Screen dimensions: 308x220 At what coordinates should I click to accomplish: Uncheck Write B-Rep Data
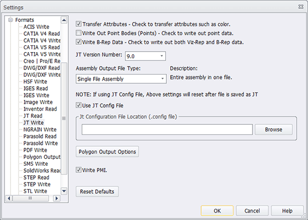pos(78,42)
